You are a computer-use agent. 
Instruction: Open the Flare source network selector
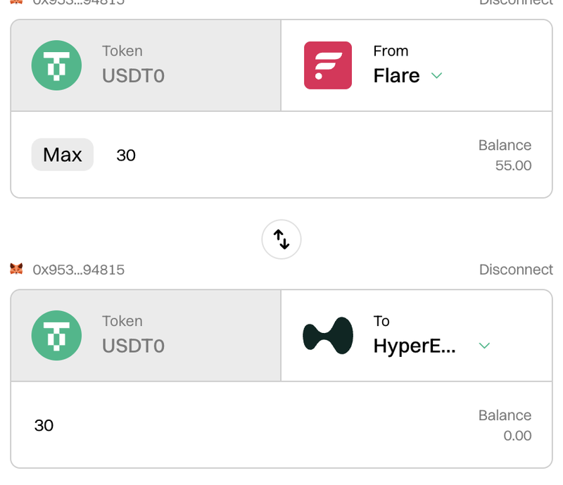tap(417, 65)
